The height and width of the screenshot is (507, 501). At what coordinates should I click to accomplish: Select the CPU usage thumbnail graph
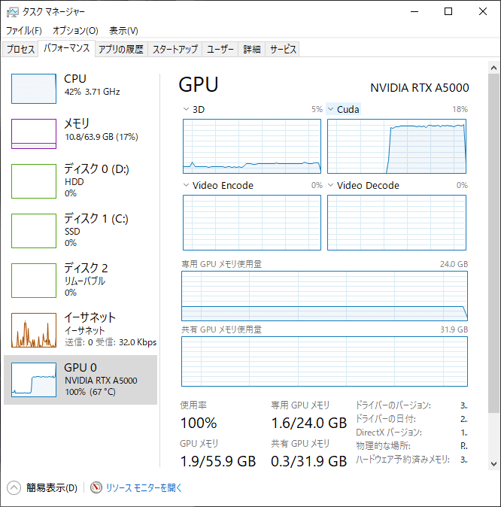tap(34, 89)
